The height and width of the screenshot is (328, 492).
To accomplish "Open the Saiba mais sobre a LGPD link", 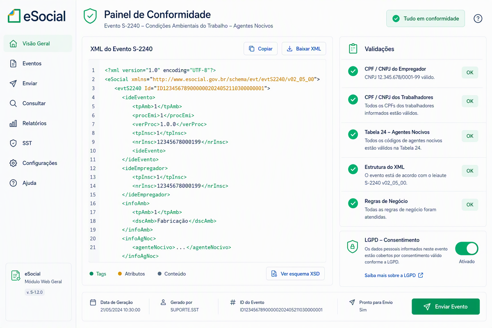I will pyautogui.click(x=394, y=276).
